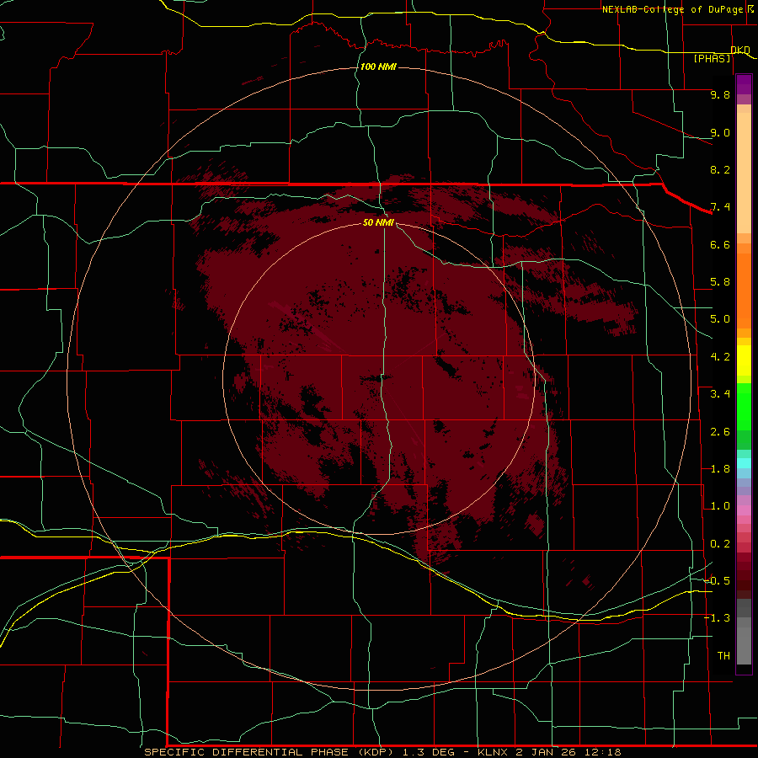Viewport: 758px width, 758px height.
Task: Click the 50 NMI range ring label
Action: point(378,222)
